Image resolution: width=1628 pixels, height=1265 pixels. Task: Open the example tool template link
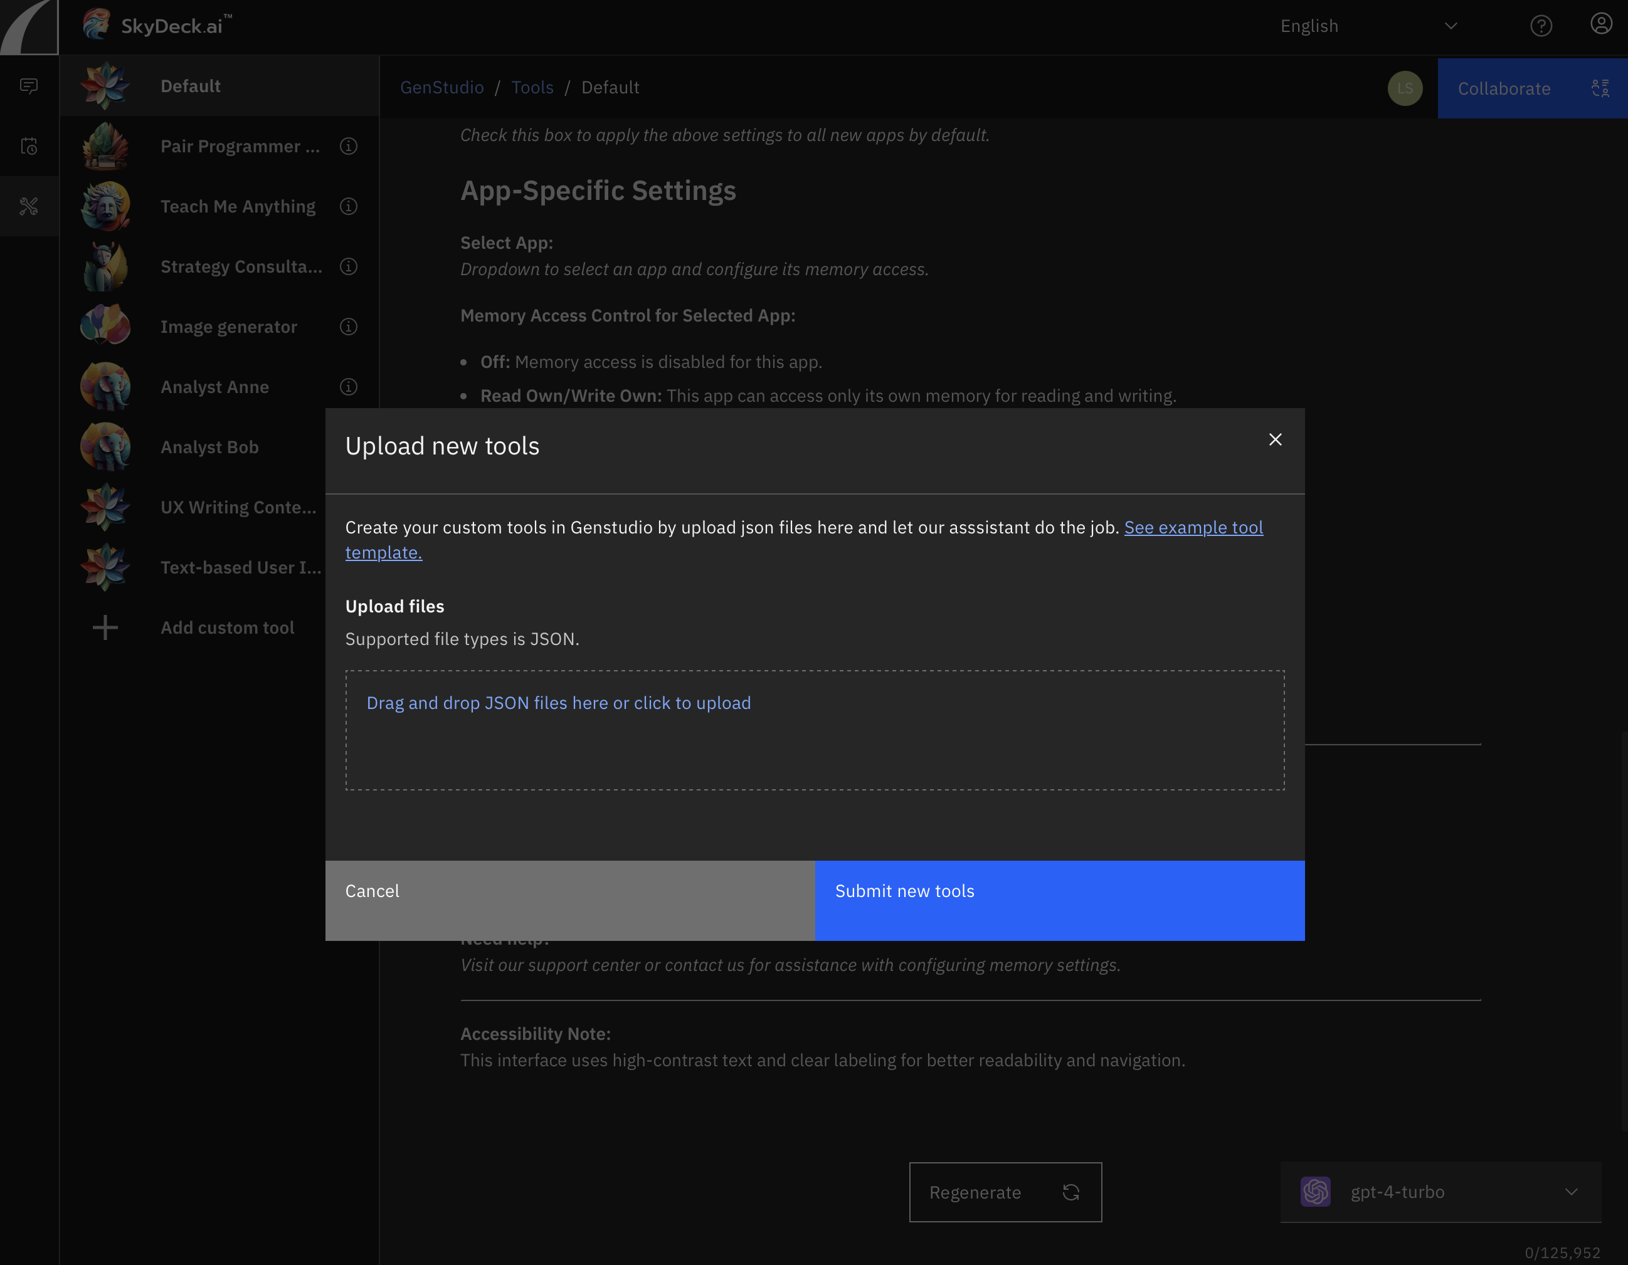pos(1193,527)
